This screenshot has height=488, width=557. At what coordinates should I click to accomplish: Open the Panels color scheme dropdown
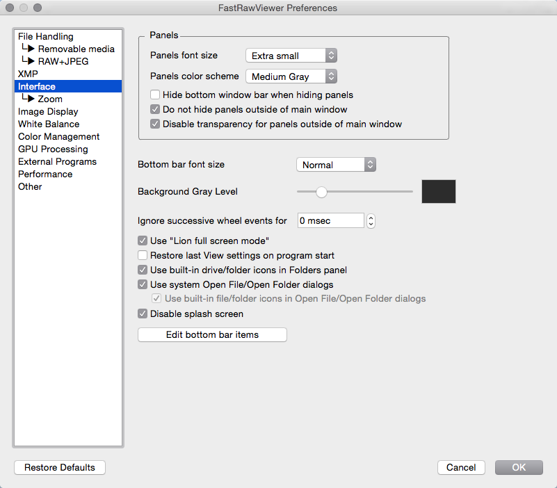pyautogui.click(x=291, y=76)
